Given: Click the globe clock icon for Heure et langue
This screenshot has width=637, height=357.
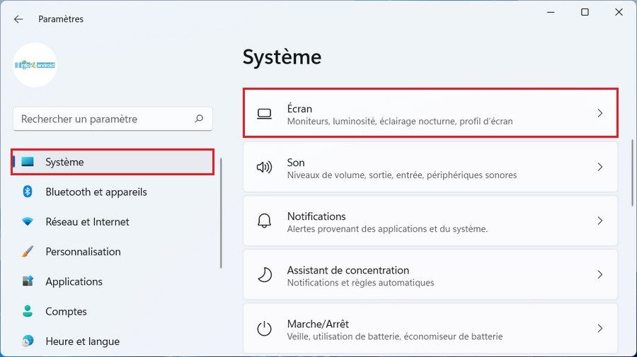Looking at the screenshot, I should 28,341.
